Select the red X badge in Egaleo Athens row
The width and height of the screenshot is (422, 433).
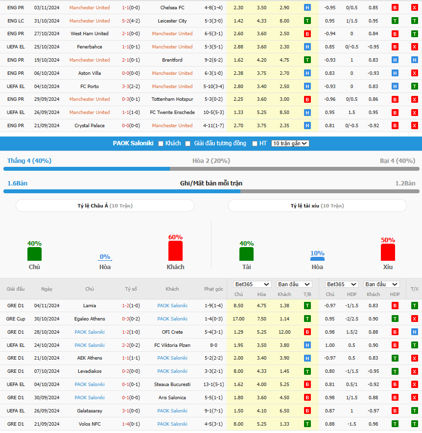(414, 319)
